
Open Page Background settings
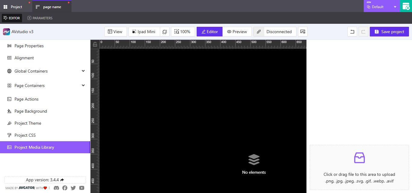(30, 111)
